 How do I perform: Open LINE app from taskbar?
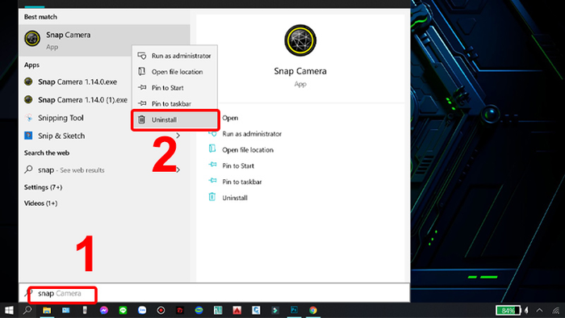click(x=123, y=310)
